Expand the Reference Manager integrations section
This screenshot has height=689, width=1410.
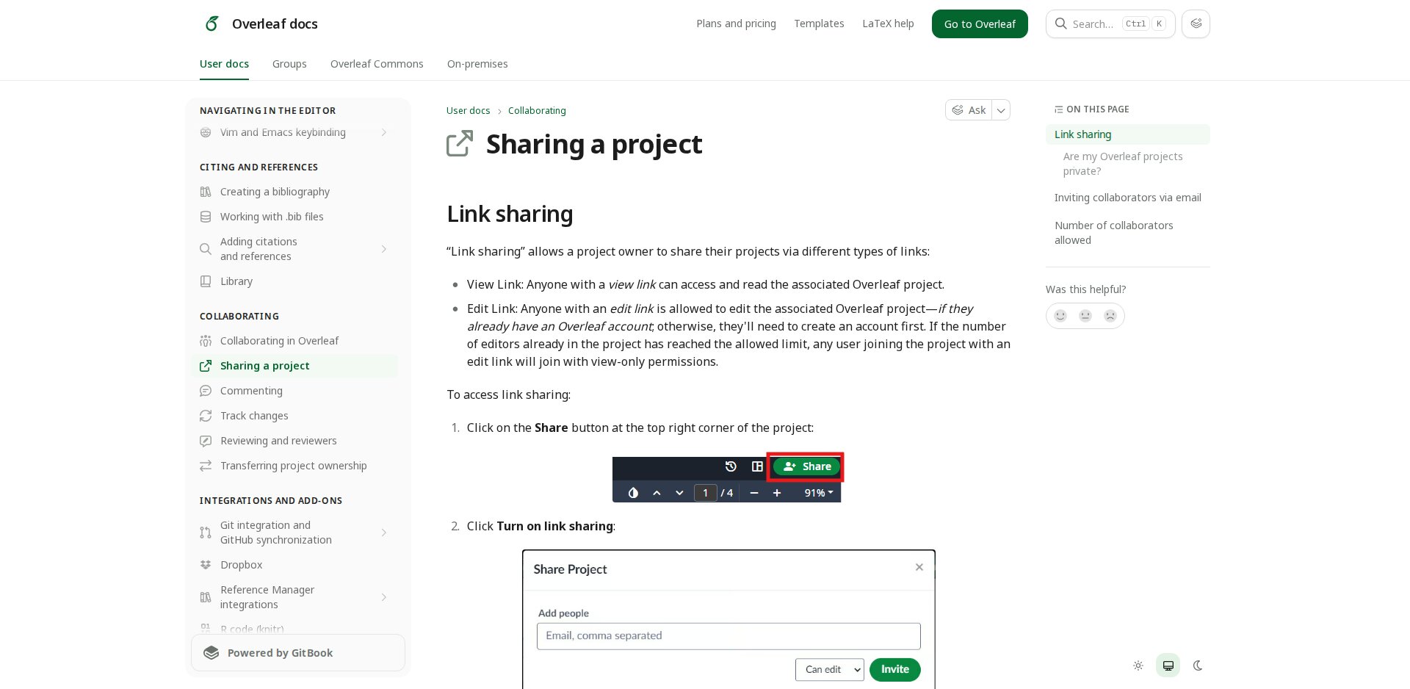[384, 597]
